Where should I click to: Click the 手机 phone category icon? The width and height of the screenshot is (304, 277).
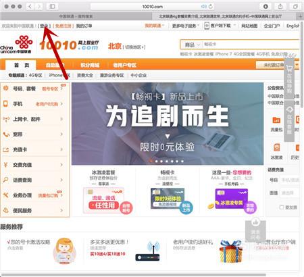click(x=5, y=103)
